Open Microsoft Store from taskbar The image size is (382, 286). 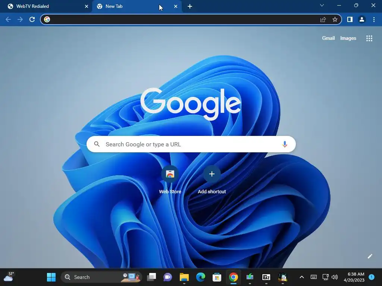(x=217, y=277)
